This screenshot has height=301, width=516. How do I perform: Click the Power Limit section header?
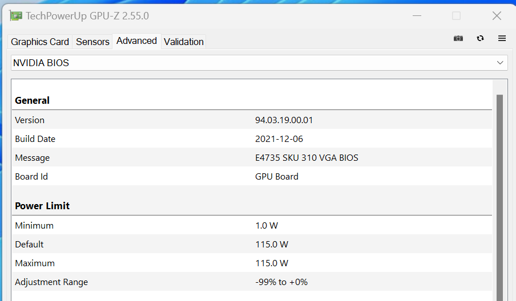[42, 206]
